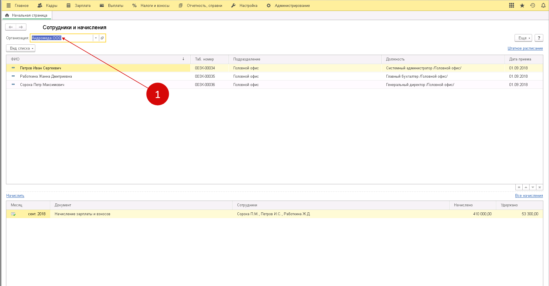Select employee Работкина Жанна Дмитриевна row
The width and height of the screenshot is (549, 286).
pos(46,77)
